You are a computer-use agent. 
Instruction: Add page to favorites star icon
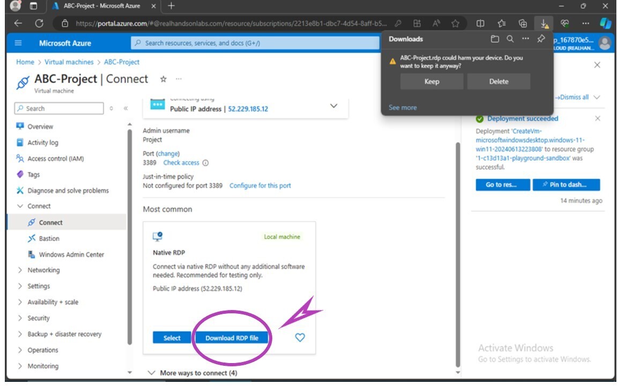455,23
